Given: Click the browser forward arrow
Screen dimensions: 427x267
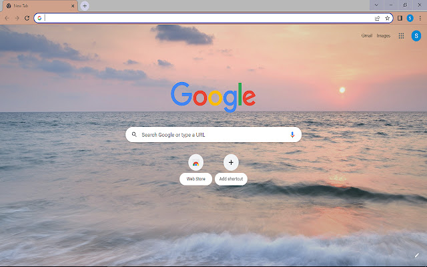Looking at the screenshot, I should tap(17, 18).
